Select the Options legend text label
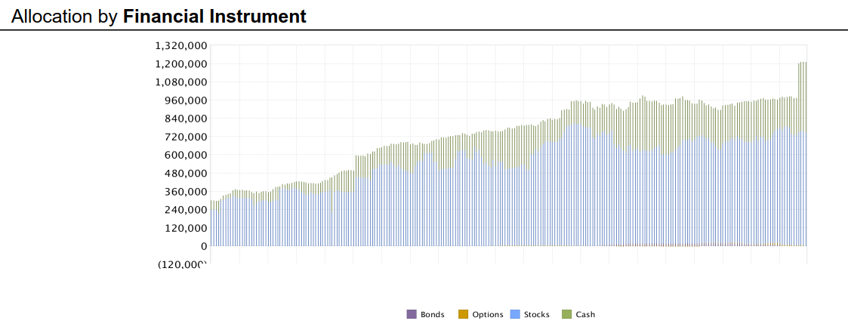Viewport: 848px width, 330px height. tap(487, 314)
